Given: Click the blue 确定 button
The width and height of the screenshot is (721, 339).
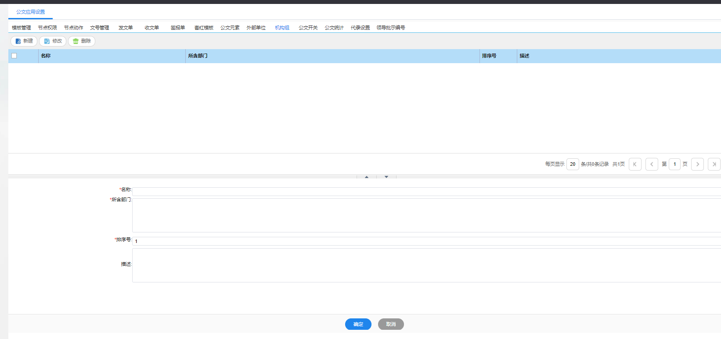Looking at the screenshot, I should pos(358,324).
